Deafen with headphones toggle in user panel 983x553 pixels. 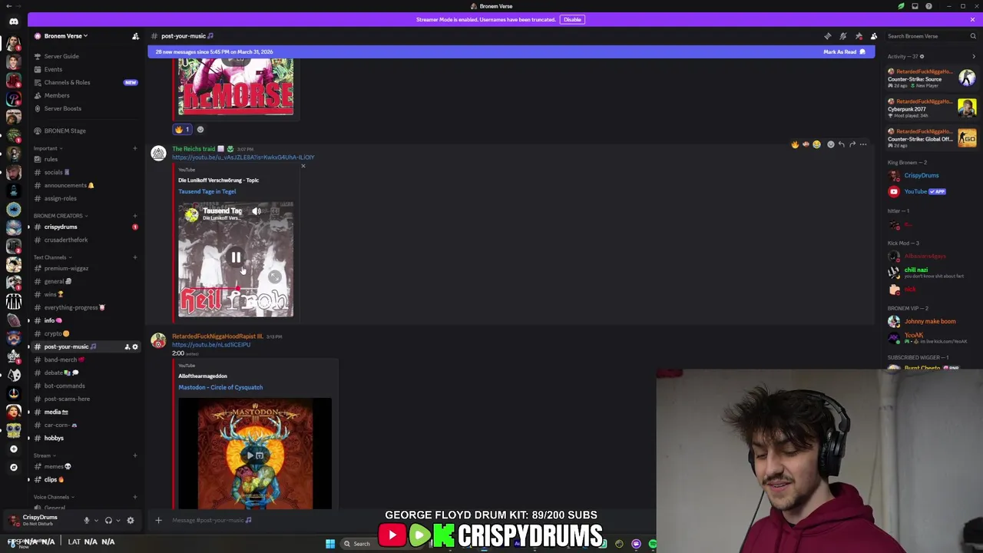click(x=108, y=520)
